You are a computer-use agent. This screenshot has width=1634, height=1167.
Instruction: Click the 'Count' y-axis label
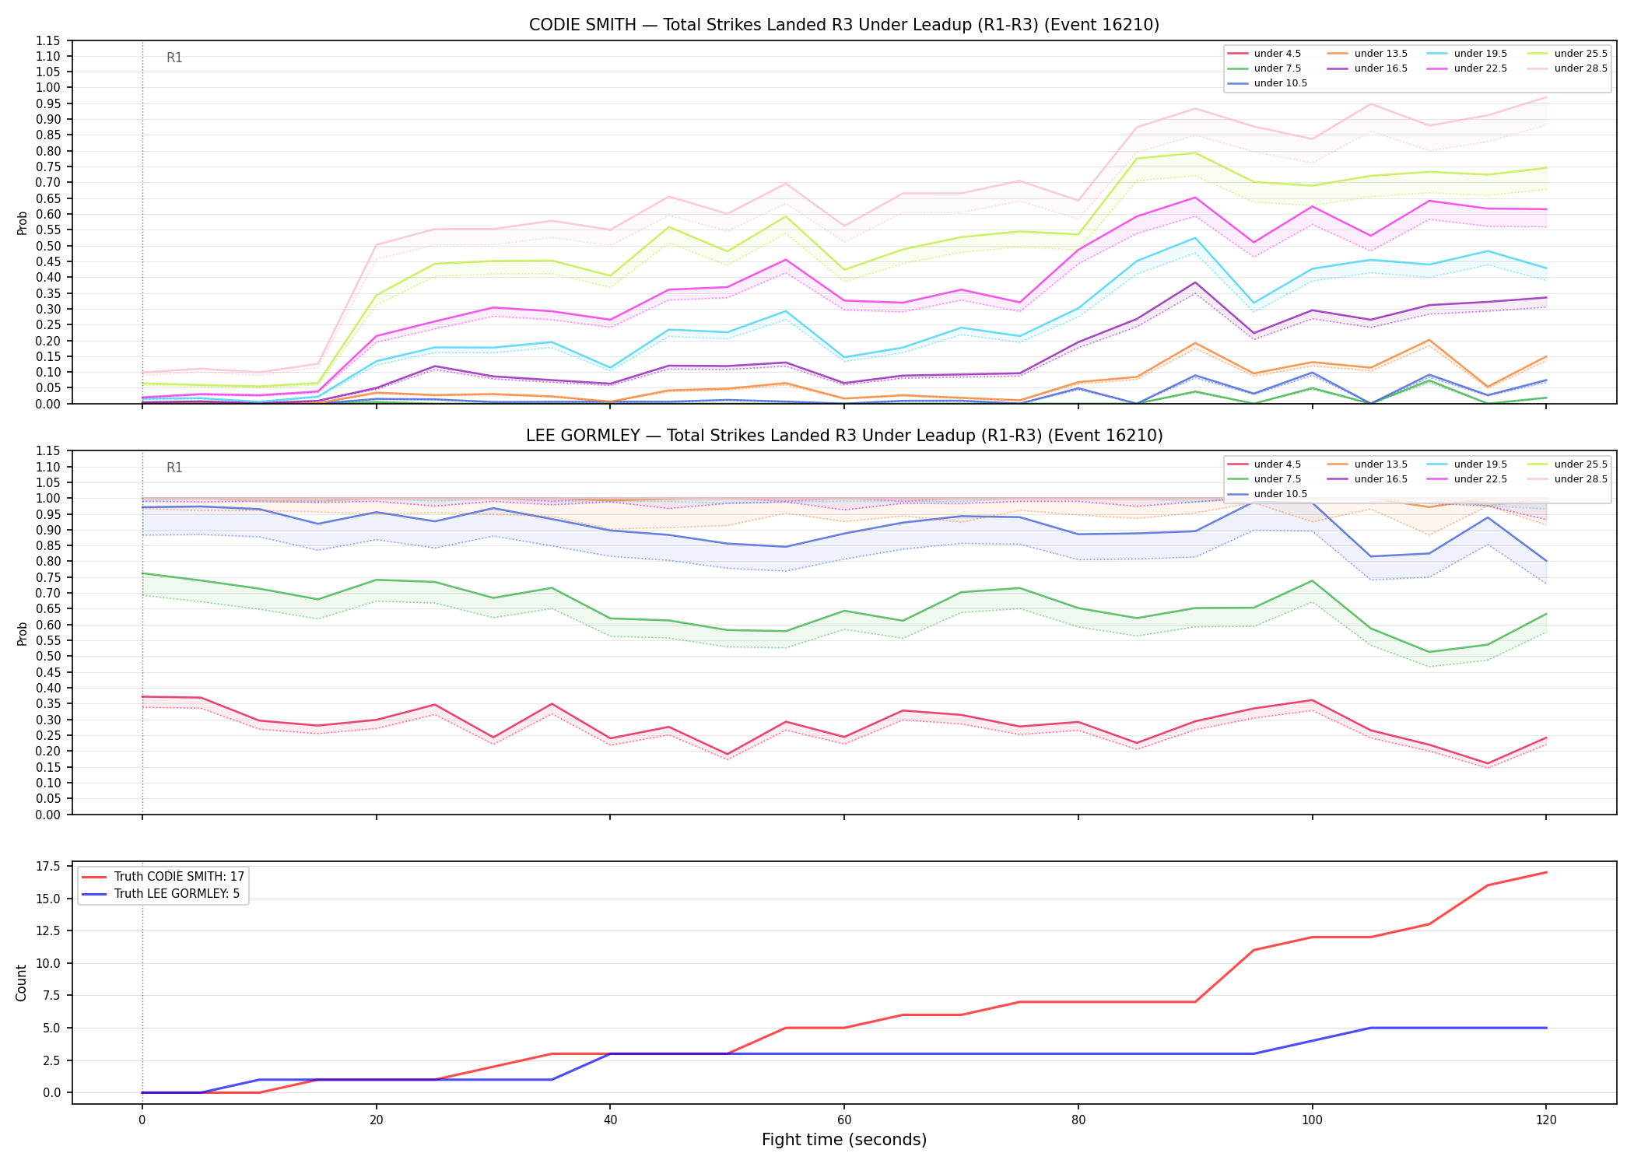point(21,983)
